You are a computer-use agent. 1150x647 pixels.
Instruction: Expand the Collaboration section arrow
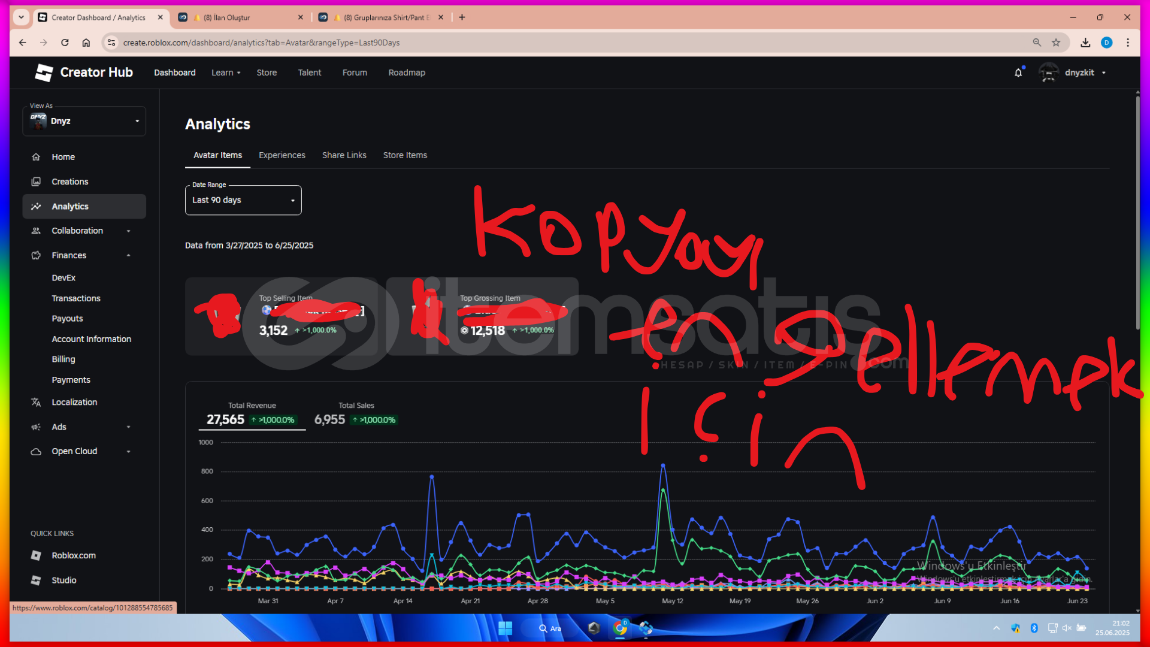(x=128, y=231)
